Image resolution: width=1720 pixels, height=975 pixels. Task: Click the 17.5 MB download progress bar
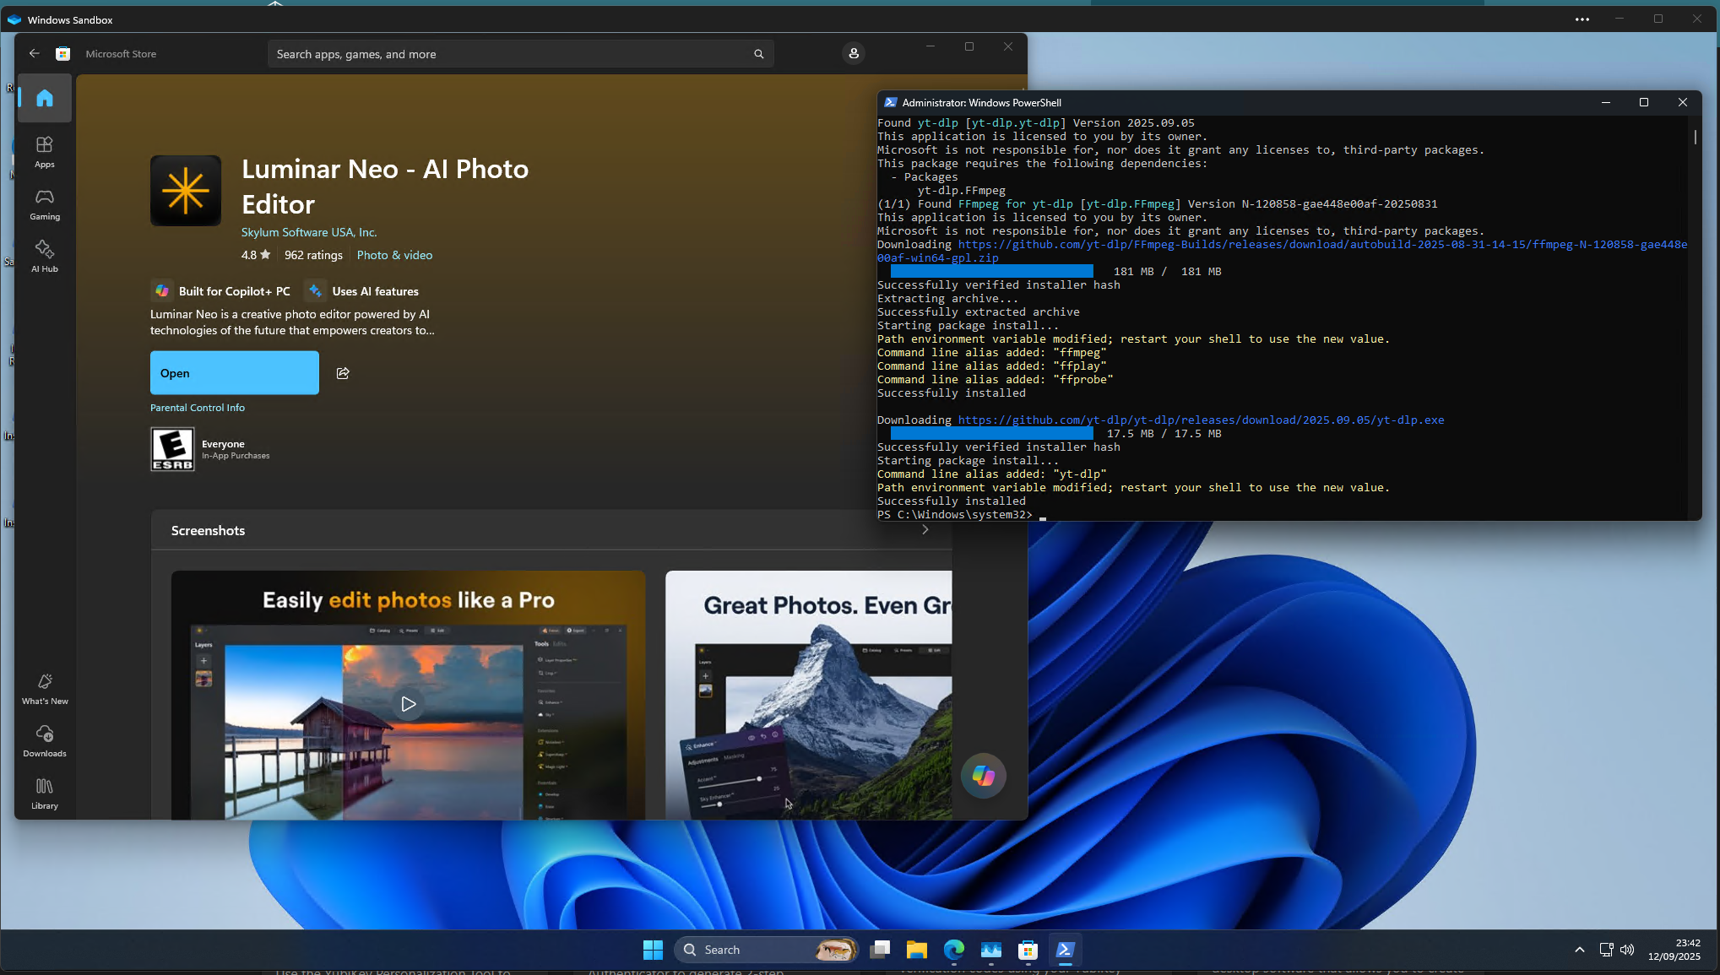pos(991,433)
